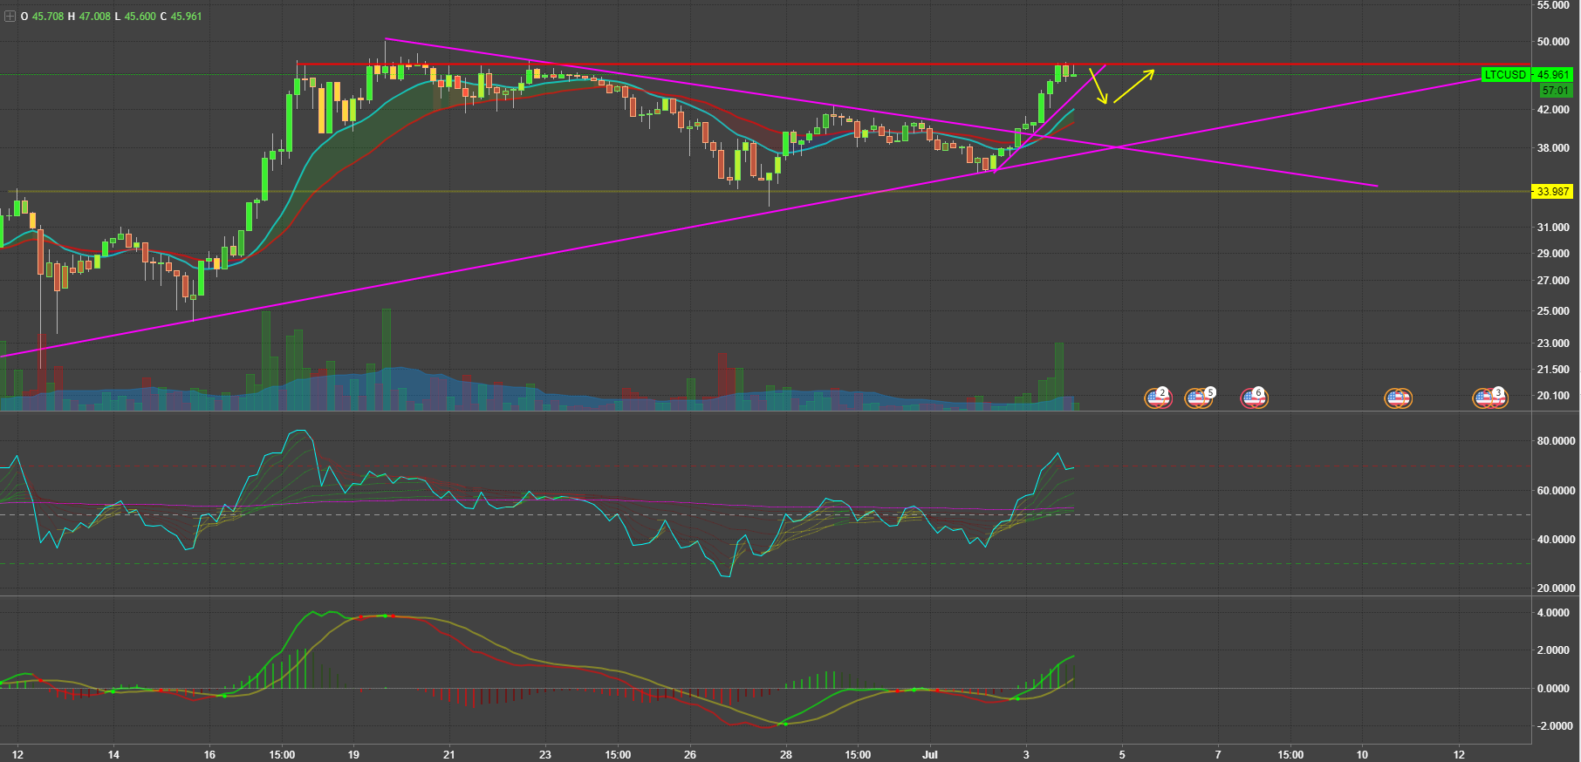The width and height of the screenshot is (1581, 762).
Task: Click the US flag event icon without number
Action: pos(1398,398)
